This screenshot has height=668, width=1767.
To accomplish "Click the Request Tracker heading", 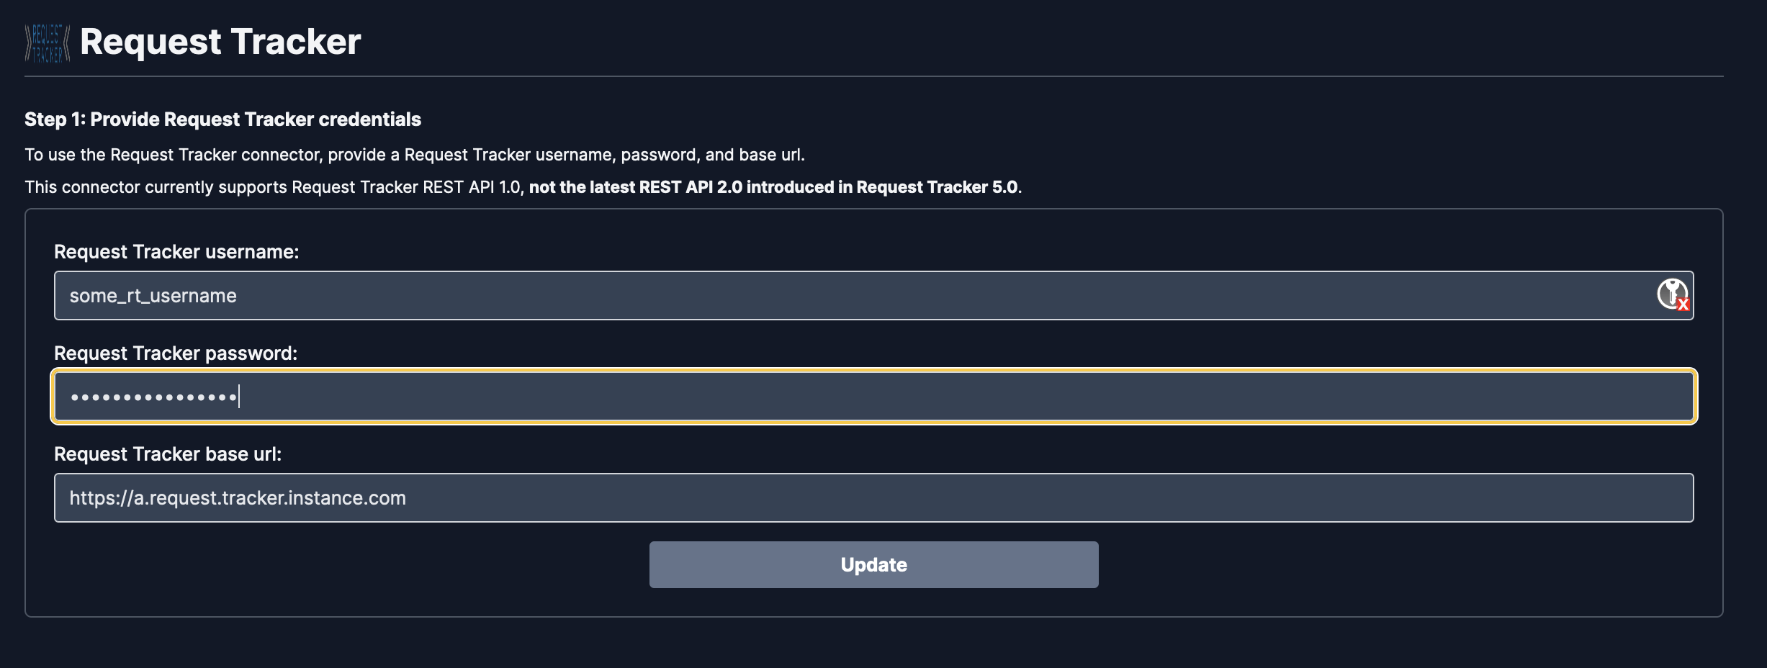I will click(220, 41).
